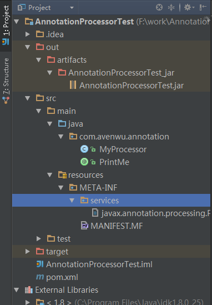212x305 pixels.
Task: Expand the < 1.8 > JDK library node
Action: click(x=28, y=302)
